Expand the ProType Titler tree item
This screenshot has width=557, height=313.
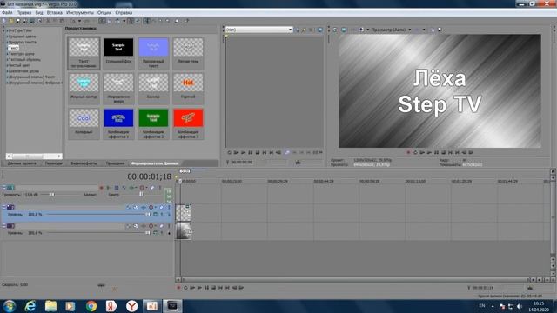pyautogui.click(x=7, y=31)
